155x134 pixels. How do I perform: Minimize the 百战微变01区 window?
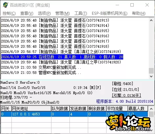point(117,5)
